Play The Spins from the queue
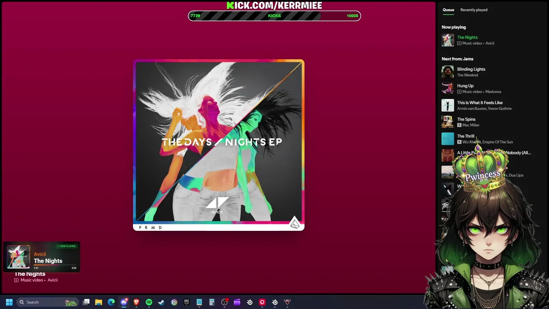This screenshot has height=309, width=549. point(466,119)
